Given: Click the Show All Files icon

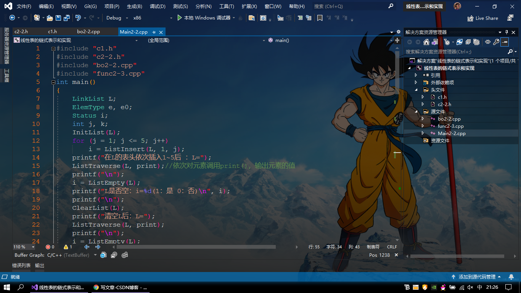Looking at the screenshot, I should [476, 42].
